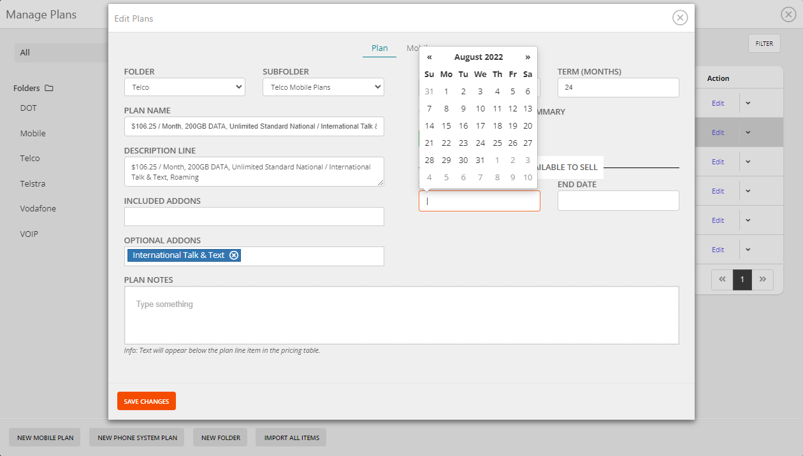Select the Plan tab

[x=379, y=47]
